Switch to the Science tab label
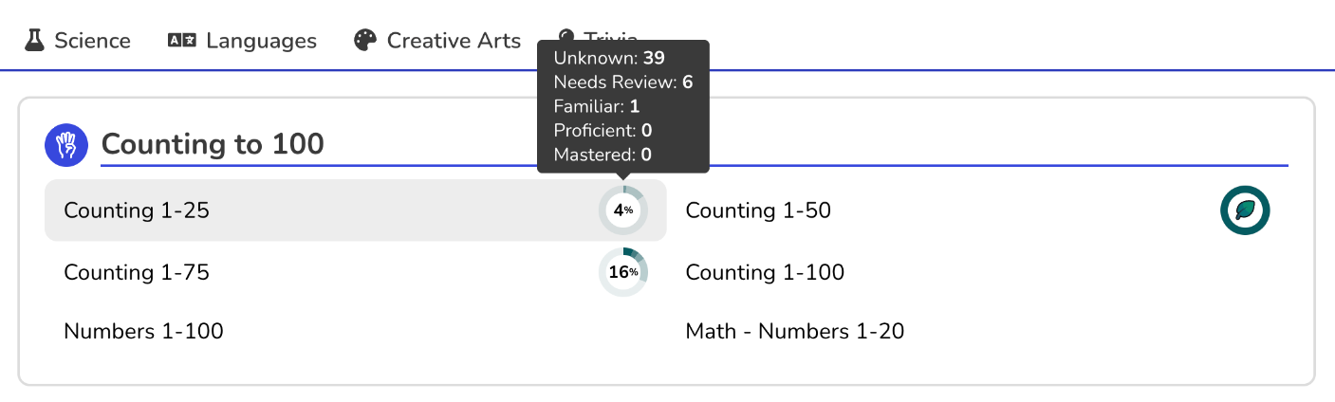 (92, 41)
